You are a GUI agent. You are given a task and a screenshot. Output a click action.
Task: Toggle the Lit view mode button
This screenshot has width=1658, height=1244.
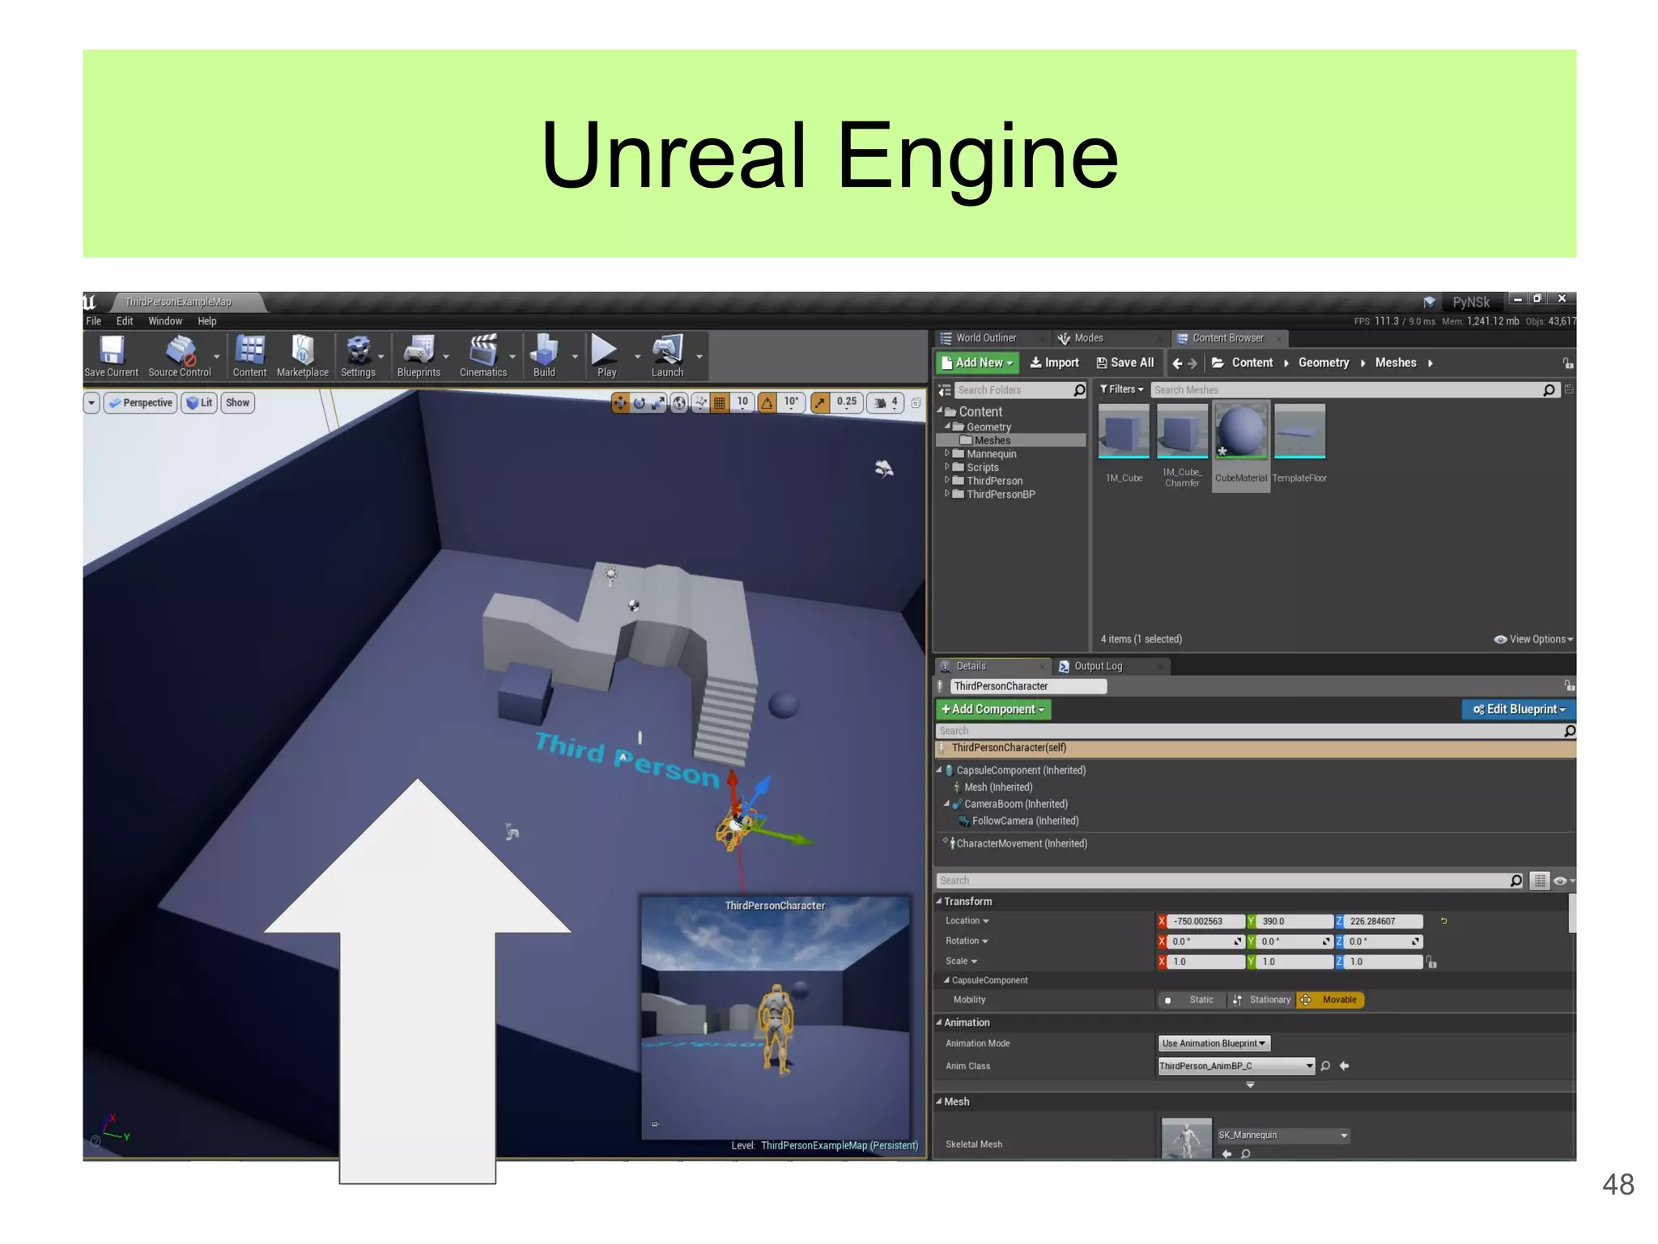coord(199,403)
